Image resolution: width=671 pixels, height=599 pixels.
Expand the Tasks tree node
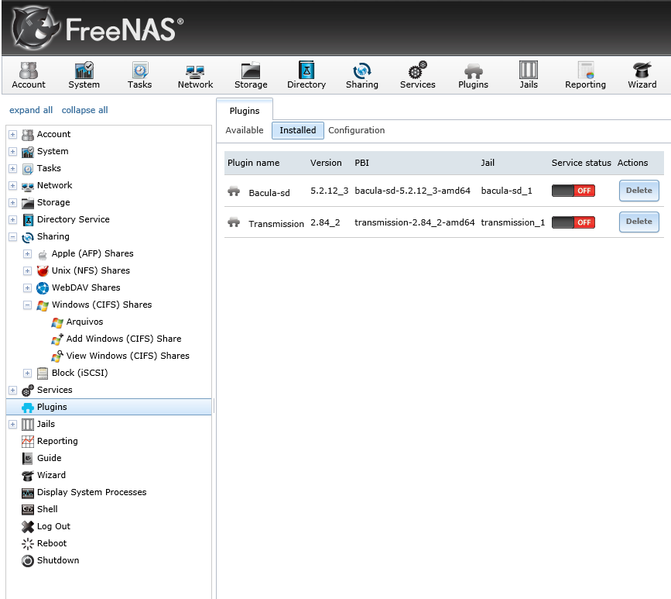pos(13,169)
